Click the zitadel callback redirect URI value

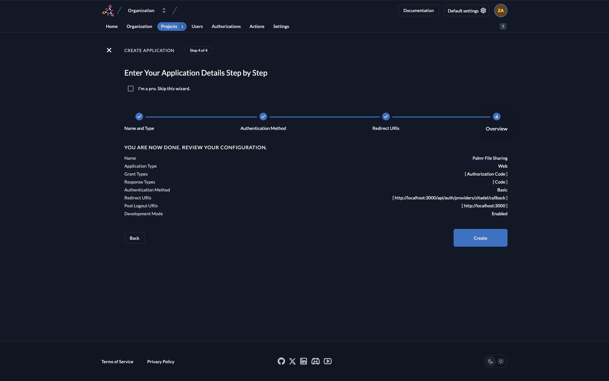click(x=450, y=198)
